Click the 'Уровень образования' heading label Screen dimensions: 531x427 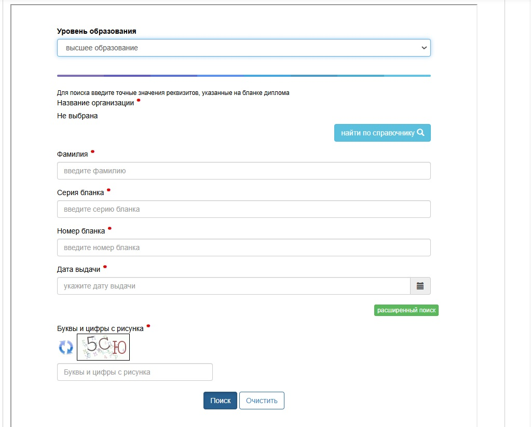pos(97,31)
